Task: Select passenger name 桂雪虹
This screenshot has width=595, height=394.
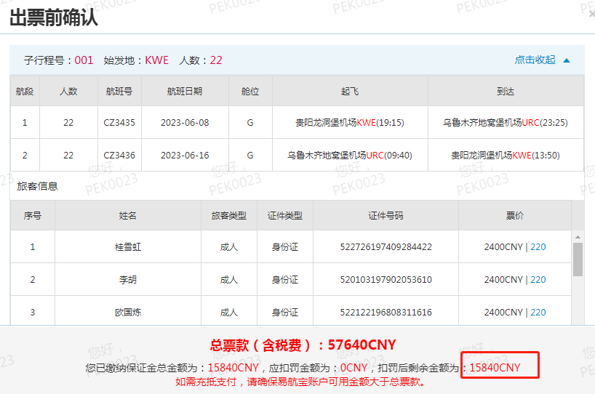Action: pyautogui.click(x=128, y=247)
